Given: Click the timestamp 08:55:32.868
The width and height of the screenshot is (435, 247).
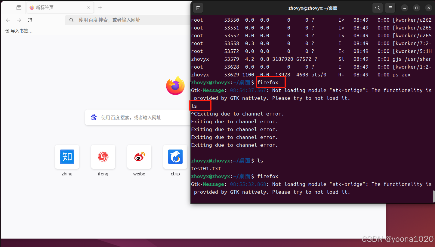Looking at the screenshot, I should coord(248,184).
